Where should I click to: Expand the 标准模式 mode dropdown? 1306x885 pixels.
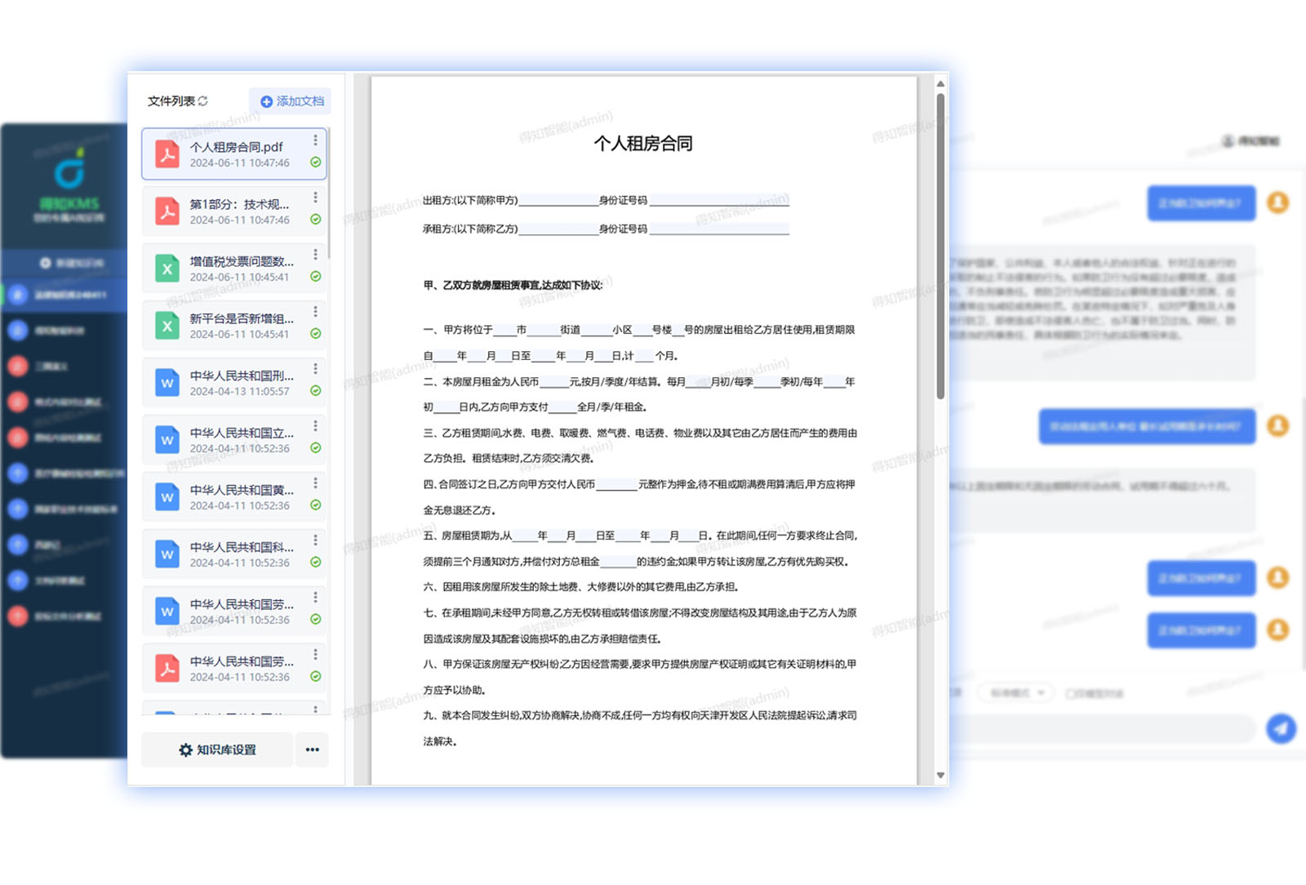(x=1016, y=693)
